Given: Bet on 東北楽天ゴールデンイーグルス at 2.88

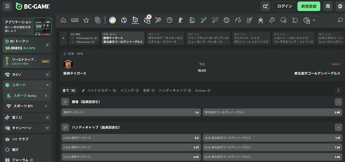Looking at the screenshot, I should tap(273, 112).
